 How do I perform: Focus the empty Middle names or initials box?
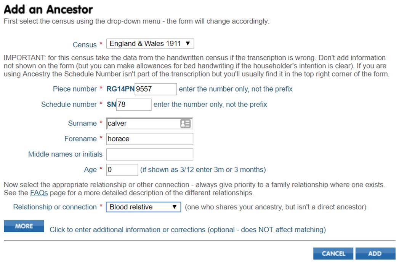pos(150,154)
